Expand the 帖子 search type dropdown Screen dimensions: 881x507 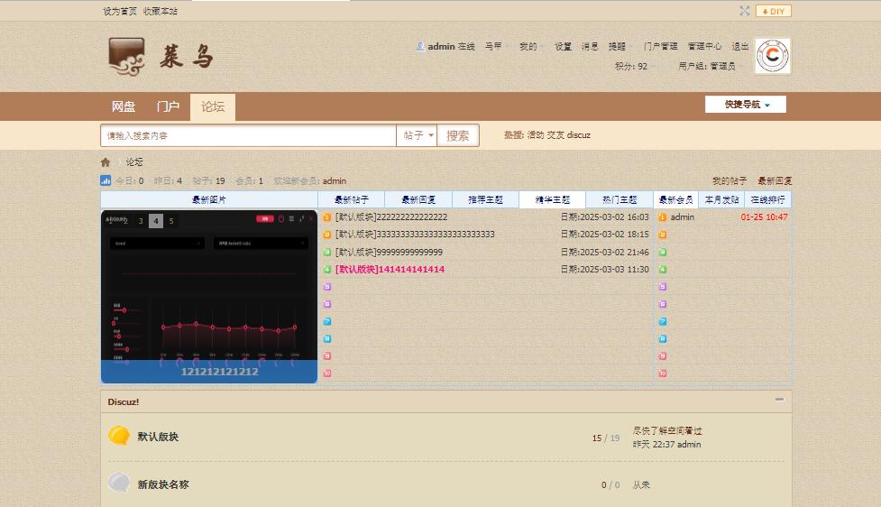(x=417, y=135)
